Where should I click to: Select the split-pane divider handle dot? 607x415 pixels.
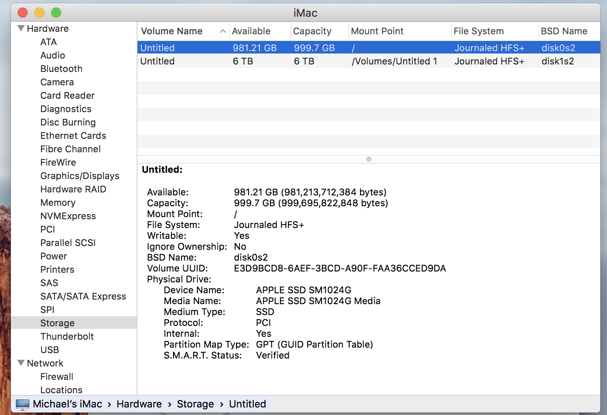click(369, 159)
